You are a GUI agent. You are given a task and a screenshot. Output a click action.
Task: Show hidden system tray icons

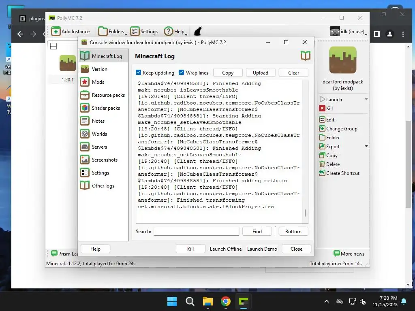(327, 301)
